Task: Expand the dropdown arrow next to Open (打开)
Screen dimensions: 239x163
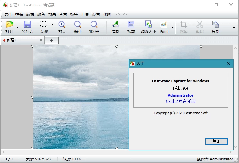Action: click(x=17, y=27)
